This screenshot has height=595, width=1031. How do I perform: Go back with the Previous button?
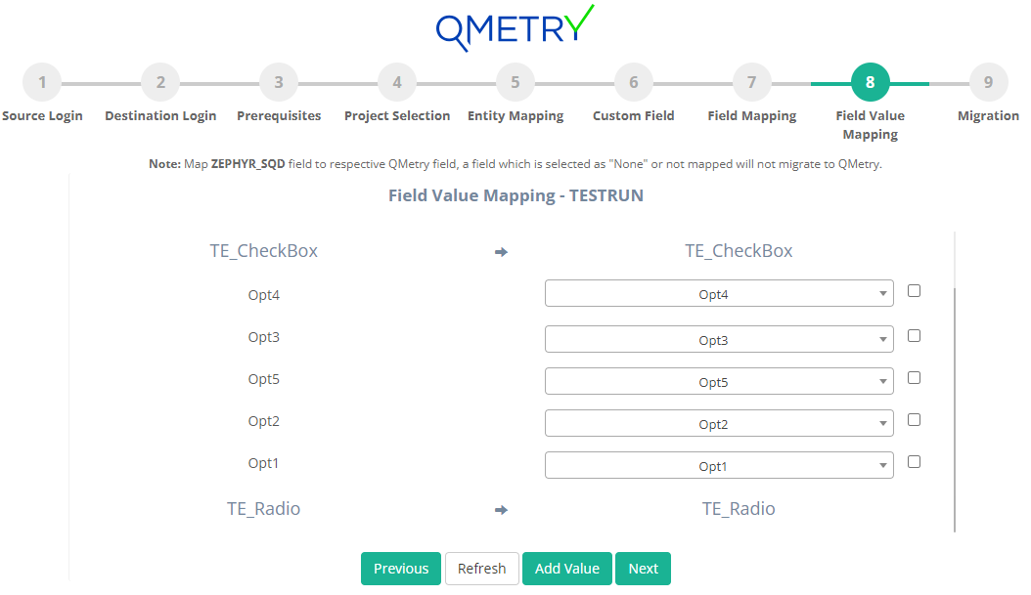pyautogui.click(x=401, y=569)
